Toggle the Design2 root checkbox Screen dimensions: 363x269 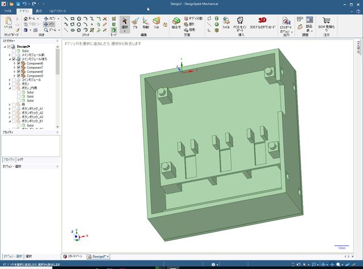point(9,47)
